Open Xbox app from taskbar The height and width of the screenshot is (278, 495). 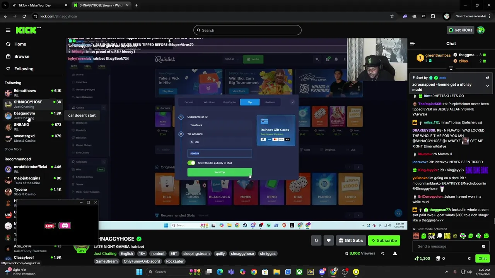tap(299, 272)
